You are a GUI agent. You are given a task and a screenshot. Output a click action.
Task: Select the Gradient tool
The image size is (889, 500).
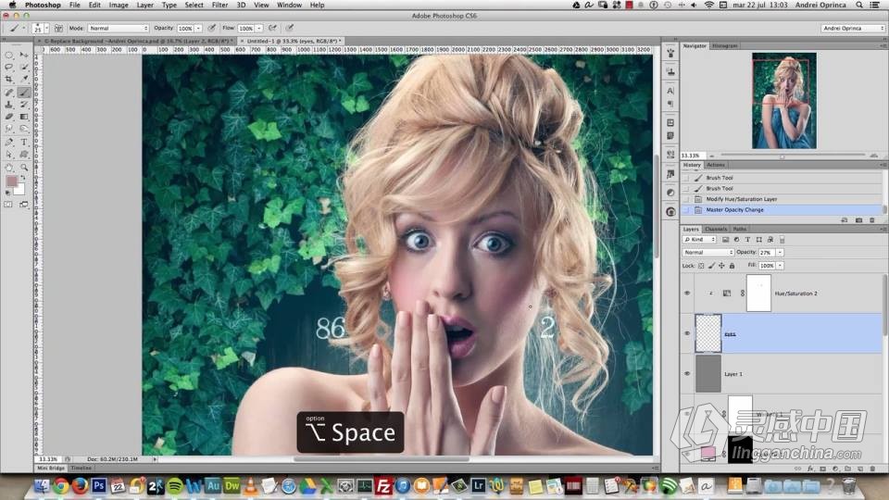[x=24, y=117]
